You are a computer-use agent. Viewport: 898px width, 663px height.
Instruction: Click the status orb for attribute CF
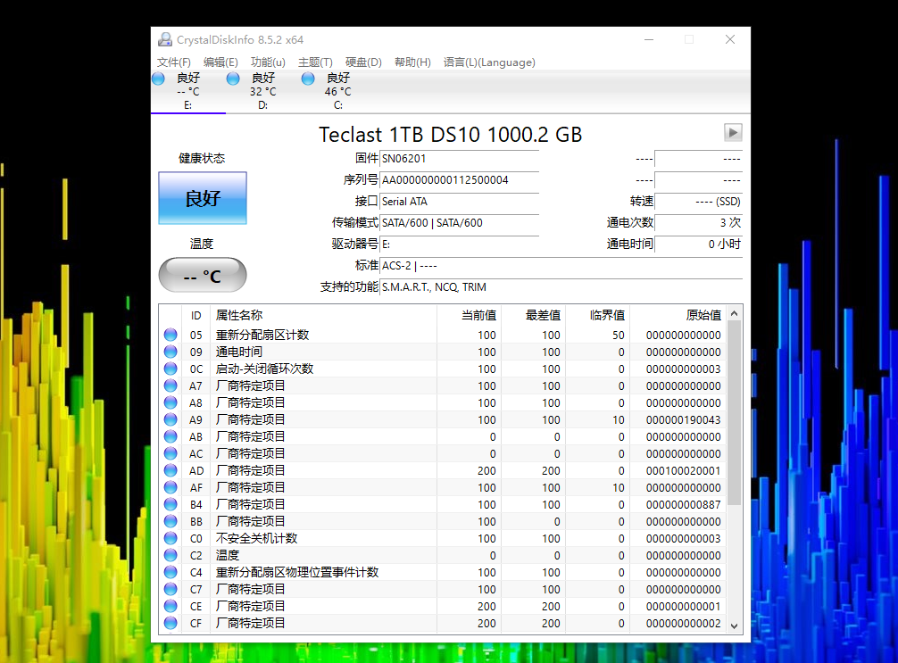(x=170, y=622)
